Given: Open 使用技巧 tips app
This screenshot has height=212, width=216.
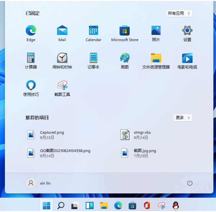Looking at the screenshot, I should pyautogui.click(x=31, y=88).
